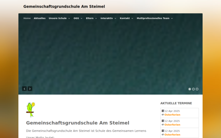Viewport: 221px width, 138px height.
Task: Expand the Eltern dropdown chevron
Action: [96, 18]
